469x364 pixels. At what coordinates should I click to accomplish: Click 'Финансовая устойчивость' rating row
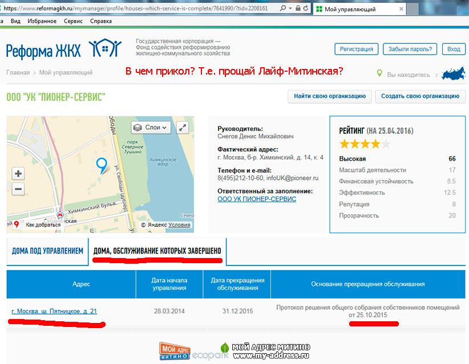pos(397,181)
